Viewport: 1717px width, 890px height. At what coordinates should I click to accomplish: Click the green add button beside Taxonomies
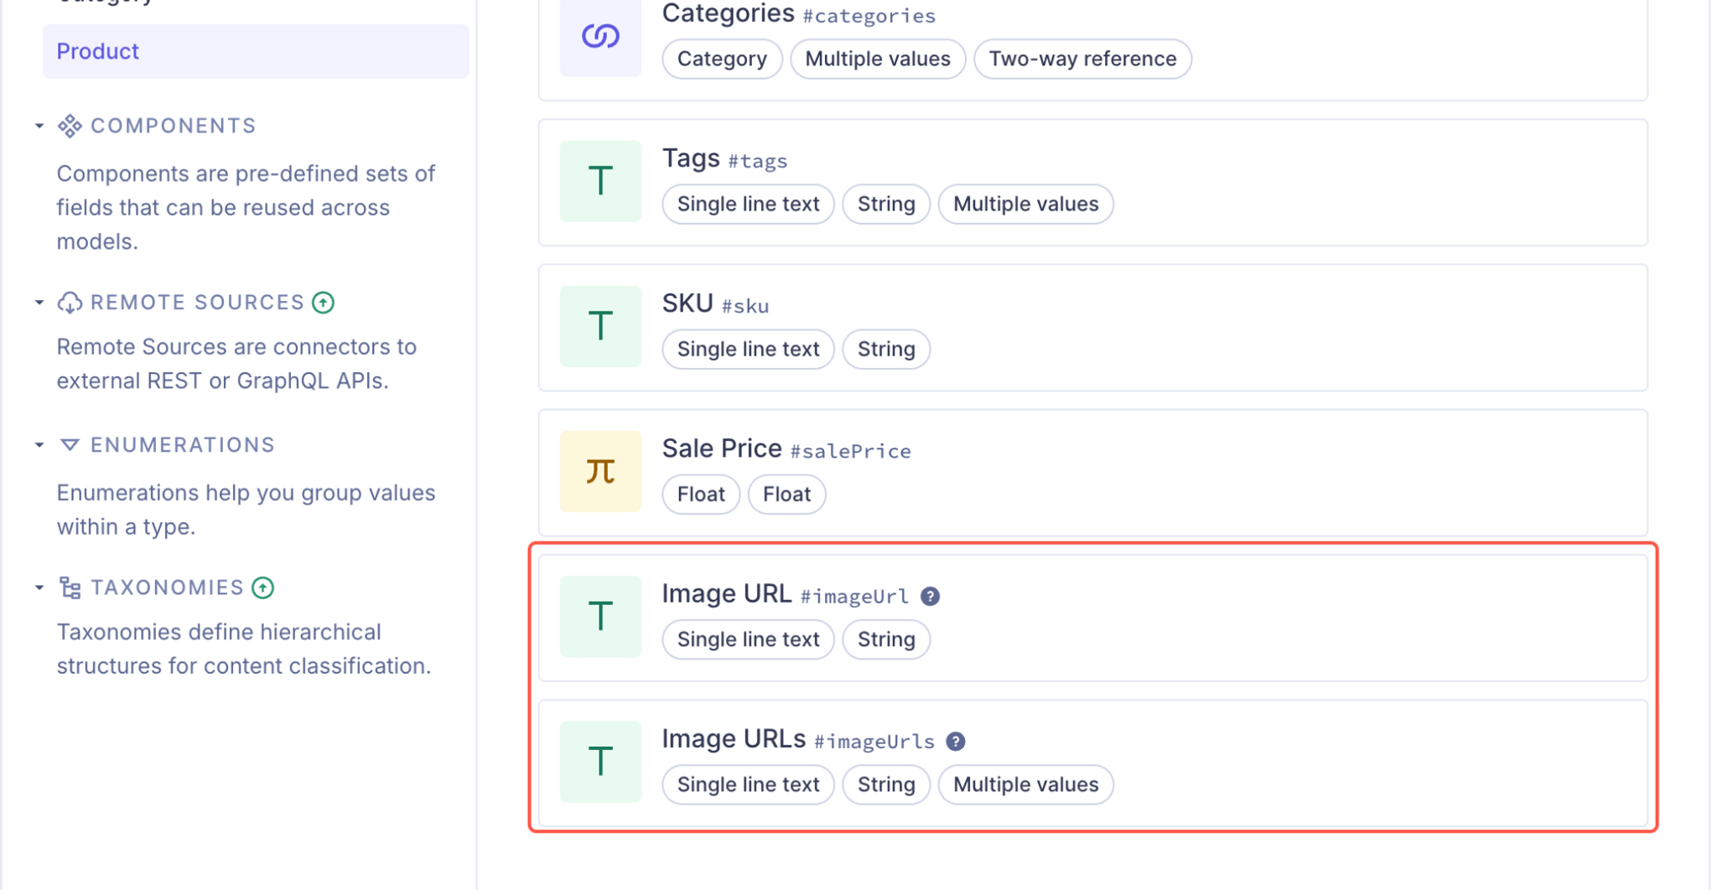pos(262,587)
